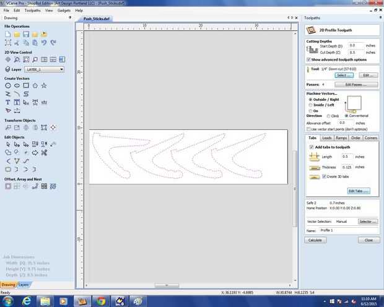Screen dimensions: 384x307
Task: Open the Gadgets menu
Action: (64, 11)
